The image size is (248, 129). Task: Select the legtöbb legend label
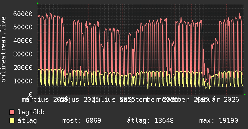tap(31, 112)
